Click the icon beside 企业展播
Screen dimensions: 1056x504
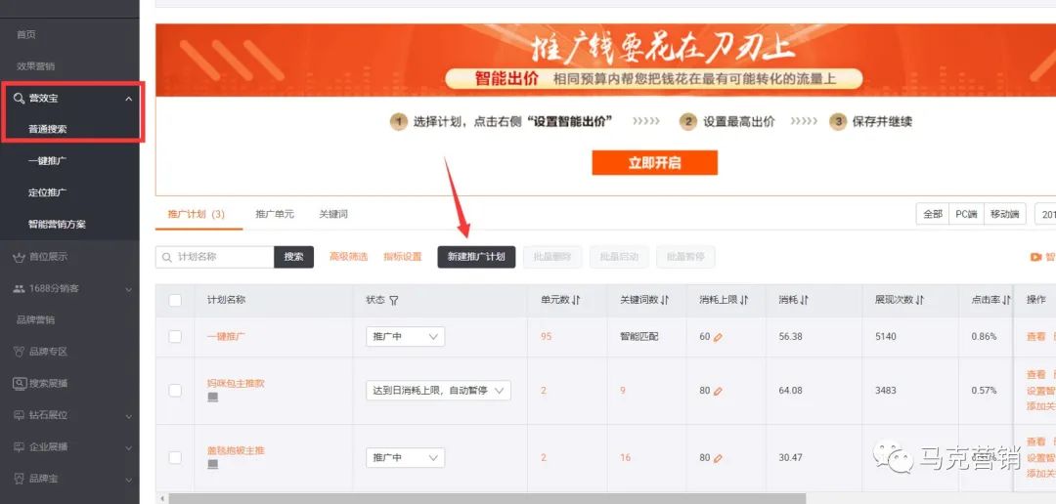tap(19, 446)
